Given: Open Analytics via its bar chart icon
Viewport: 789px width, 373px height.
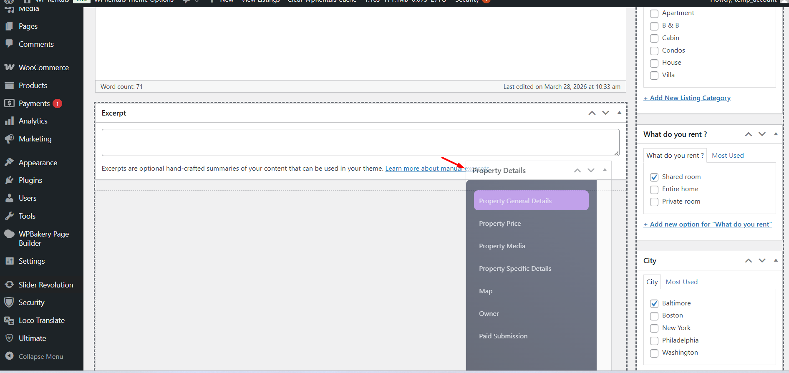Looking at the screenshot, I should [x=9, y=121].
